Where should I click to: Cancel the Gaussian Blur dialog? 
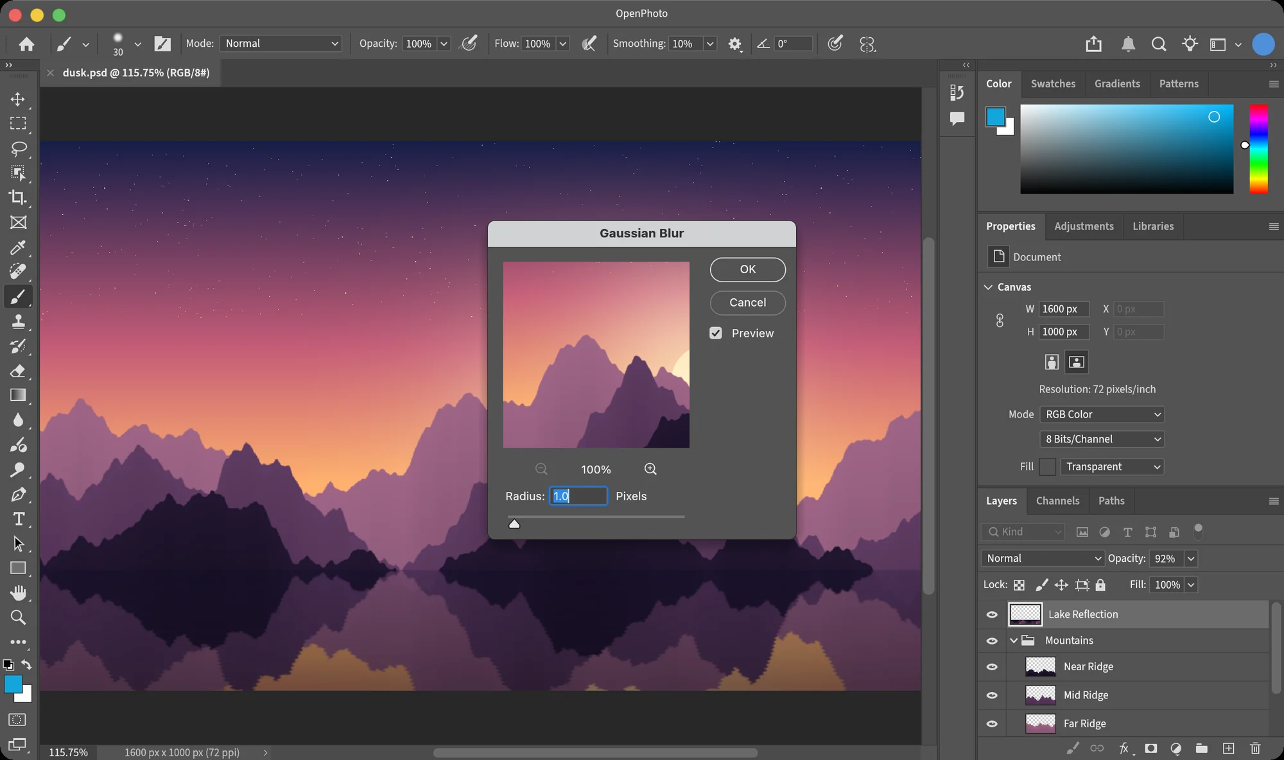[747, 303]
